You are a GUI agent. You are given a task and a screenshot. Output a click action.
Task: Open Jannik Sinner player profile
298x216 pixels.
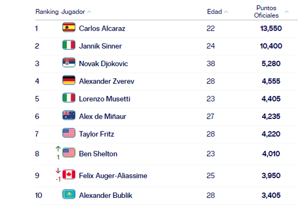(100, 46)
